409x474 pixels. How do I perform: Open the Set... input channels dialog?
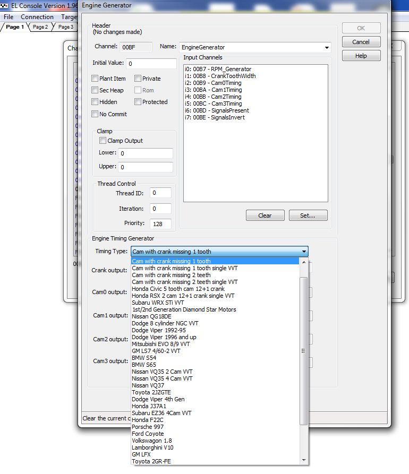[308, 216]
